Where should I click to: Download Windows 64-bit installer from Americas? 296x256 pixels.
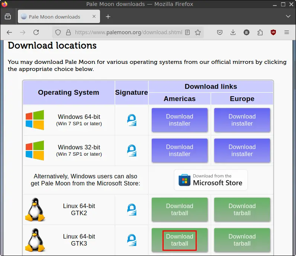[180, 120]
